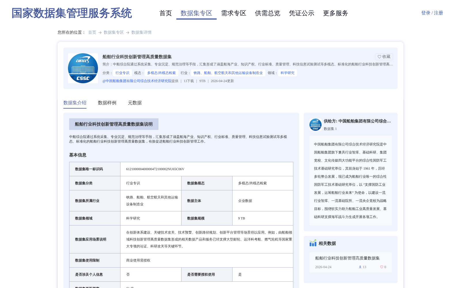Open 更多服务 navigation item

click(336, 13)
